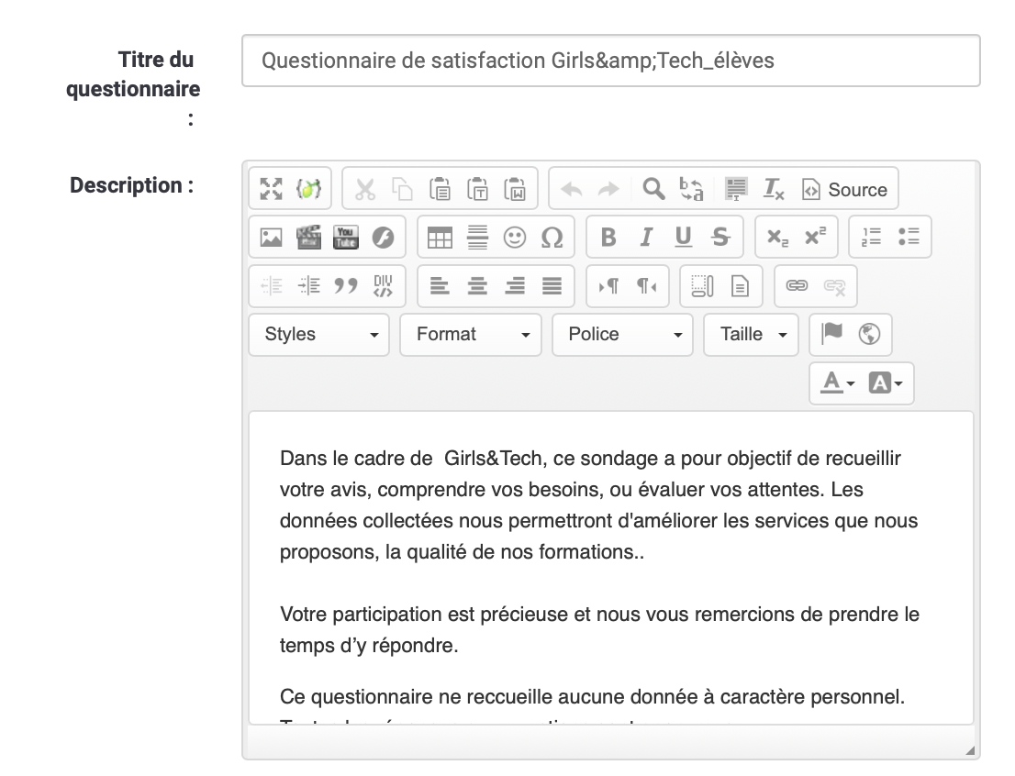Toggle underline formatting
1015x776 pixels.
coord(684,238)
